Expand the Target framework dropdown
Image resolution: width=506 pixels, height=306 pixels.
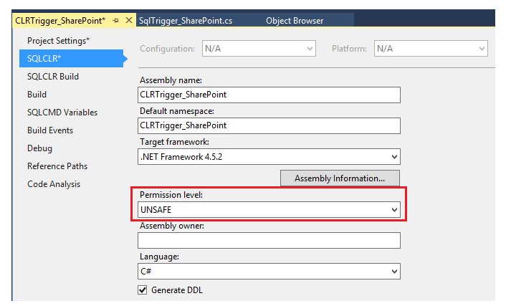pyautogui.click(x=269, y=156)
